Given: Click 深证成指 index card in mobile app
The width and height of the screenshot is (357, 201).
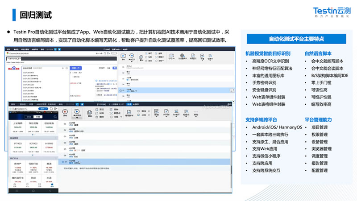Looking at the screenshot, I should (33, 127).
